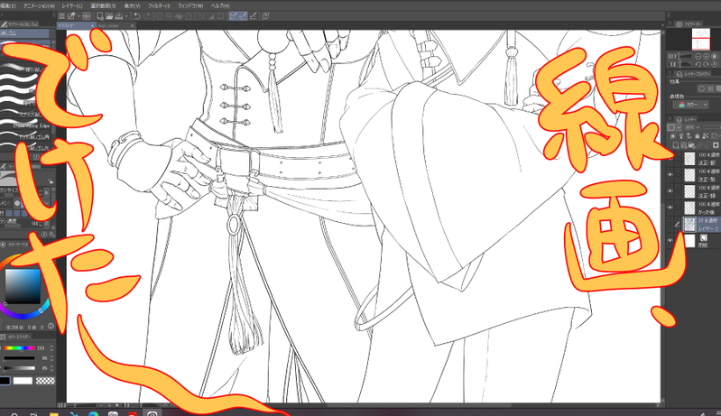This screenshot has width=721, height=416.
Task: Click the Fill bucket icon in command bar
Action: point(179,16)
